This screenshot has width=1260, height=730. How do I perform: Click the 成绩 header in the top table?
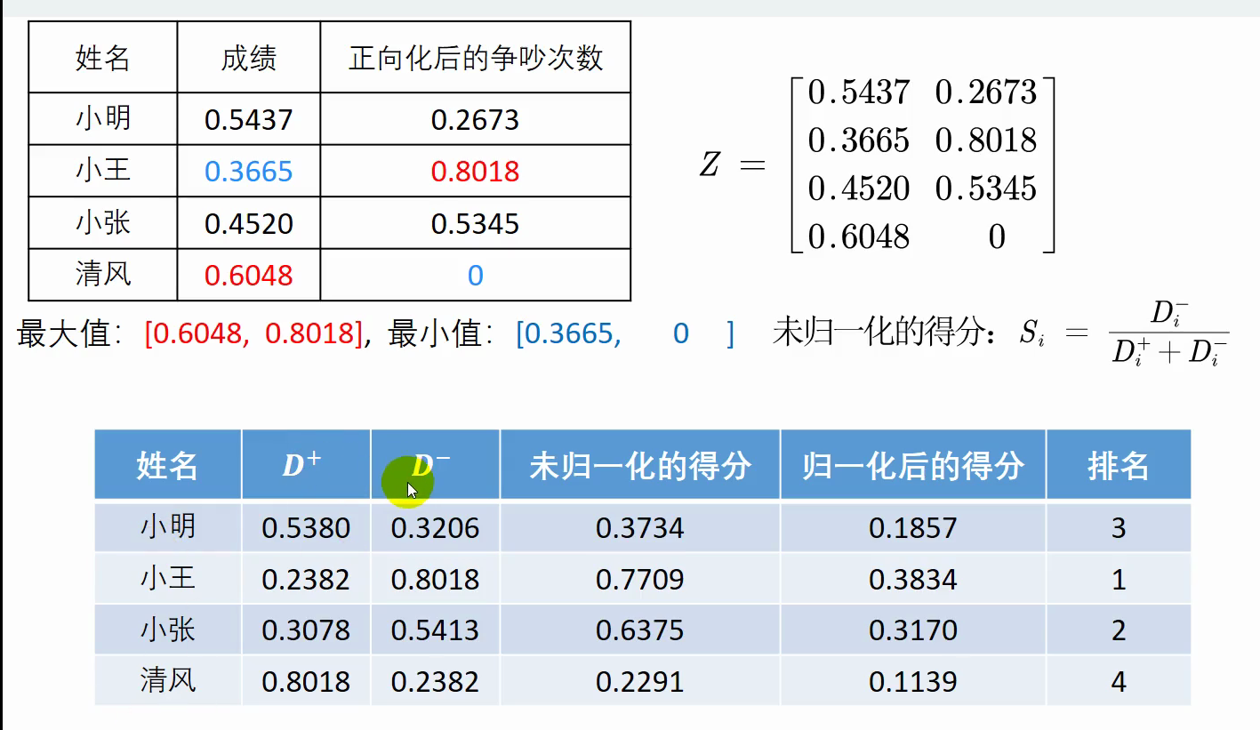coord(248,59)
